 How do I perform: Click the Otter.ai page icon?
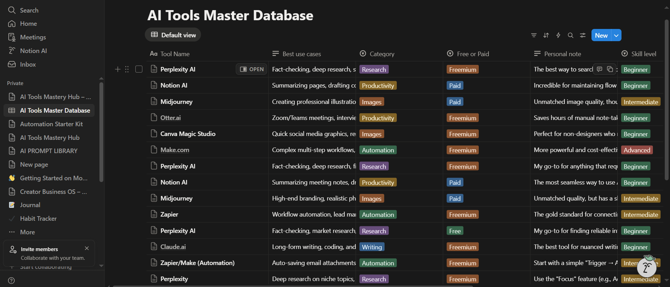[x=154, y=118]
